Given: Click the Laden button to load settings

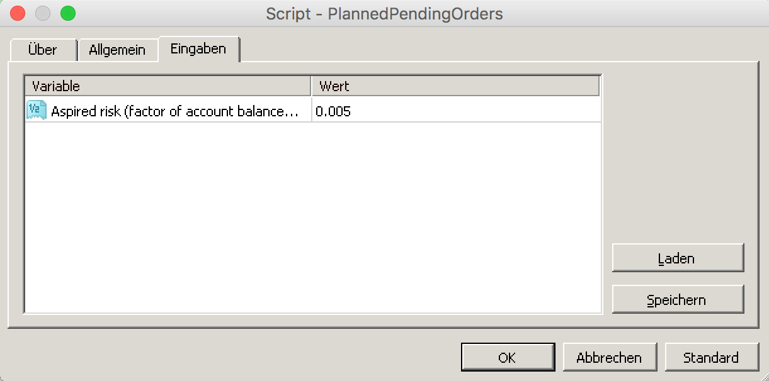Looking at the screenshot, I should pyautogui.click(x=678, y=258).
